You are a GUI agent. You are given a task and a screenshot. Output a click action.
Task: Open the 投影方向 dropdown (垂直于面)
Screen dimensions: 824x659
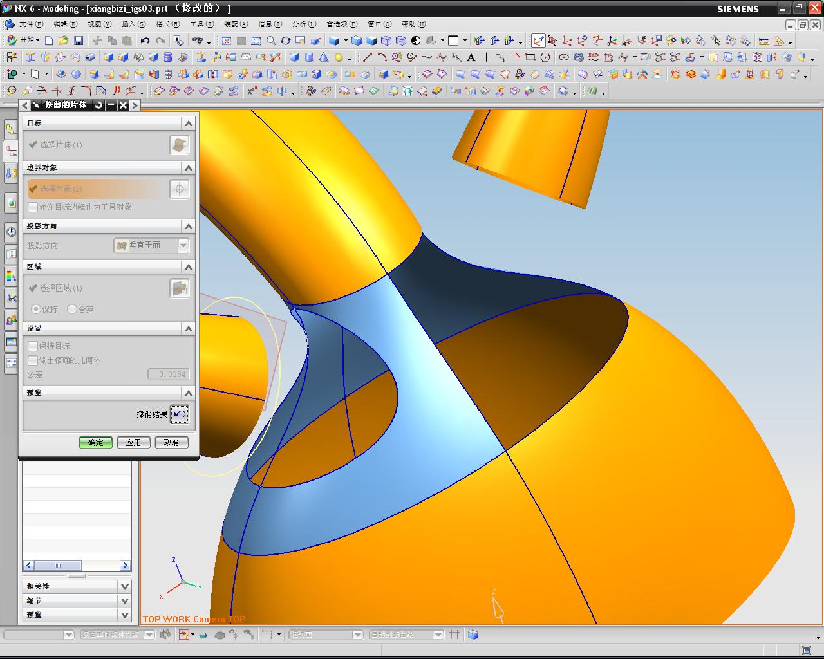coord(151,245)
